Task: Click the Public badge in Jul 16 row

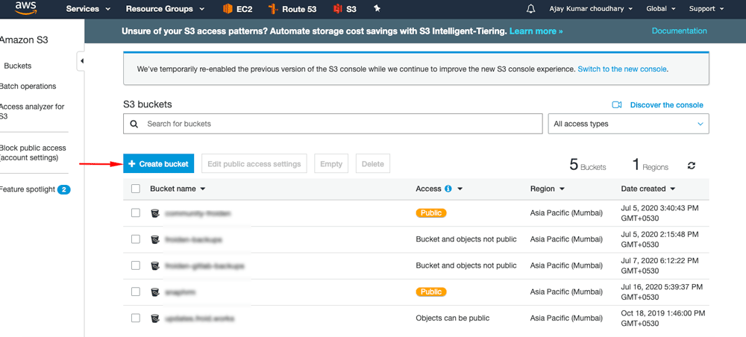Action: click(431, 292)
